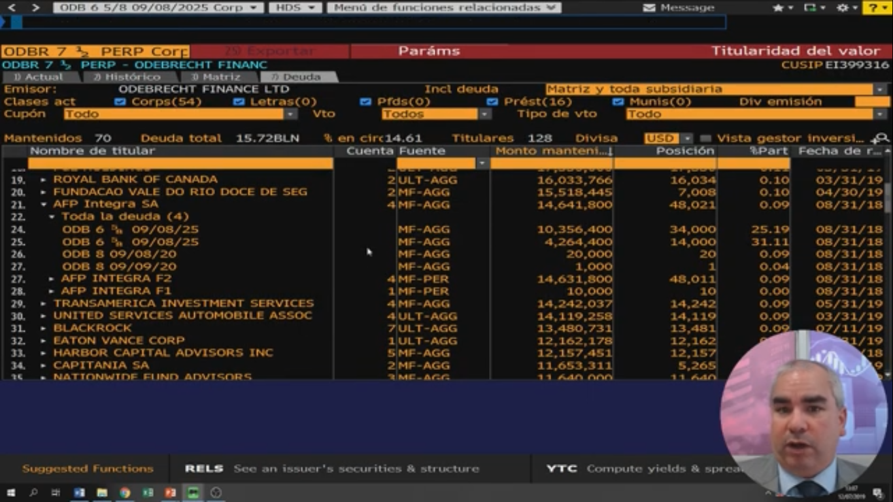This screenshot has width=893, height=502.
Task: Open File Explorer from the taskbar
Action: pos(102,493)
